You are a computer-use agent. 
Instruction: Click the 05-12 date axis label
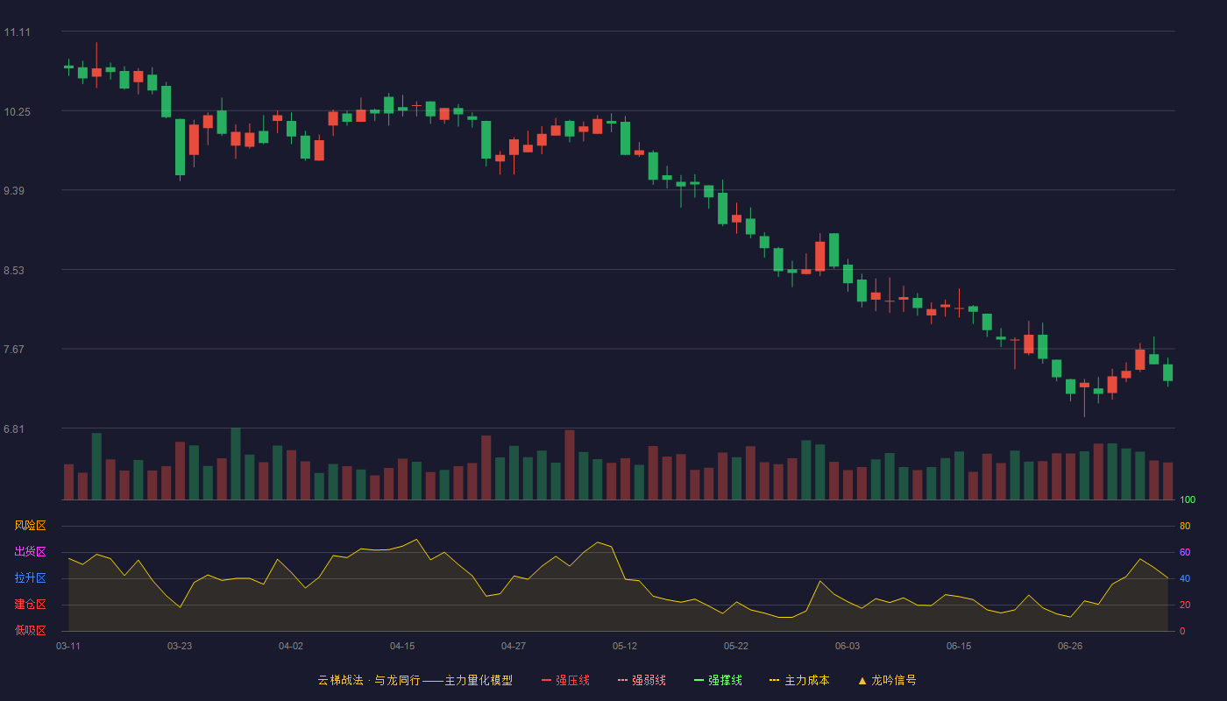click(625, 646)
